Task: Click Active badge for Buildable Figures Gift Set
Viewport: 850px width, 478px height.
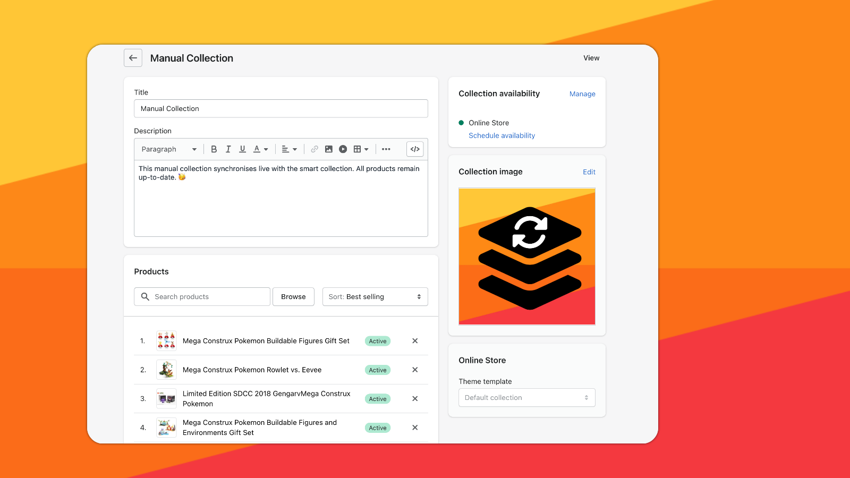Action: tap(378, 341)
